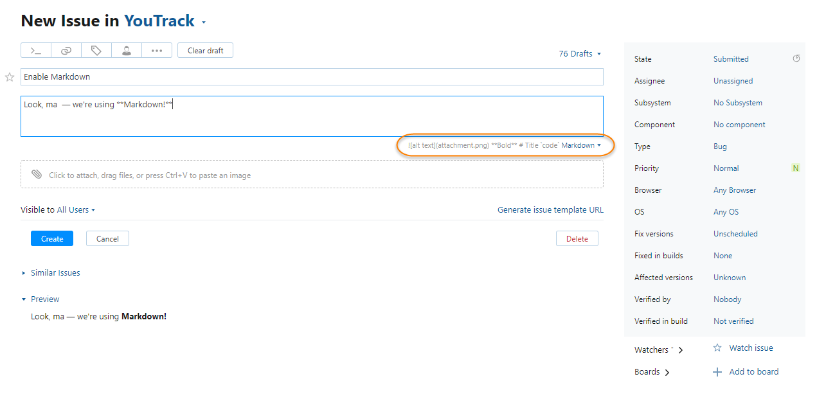Image resolution: width=826 pixels, height=399 pixels.
Task: Click the Similar Issues label
Action: pyautogui.click(x=55, y=273)
